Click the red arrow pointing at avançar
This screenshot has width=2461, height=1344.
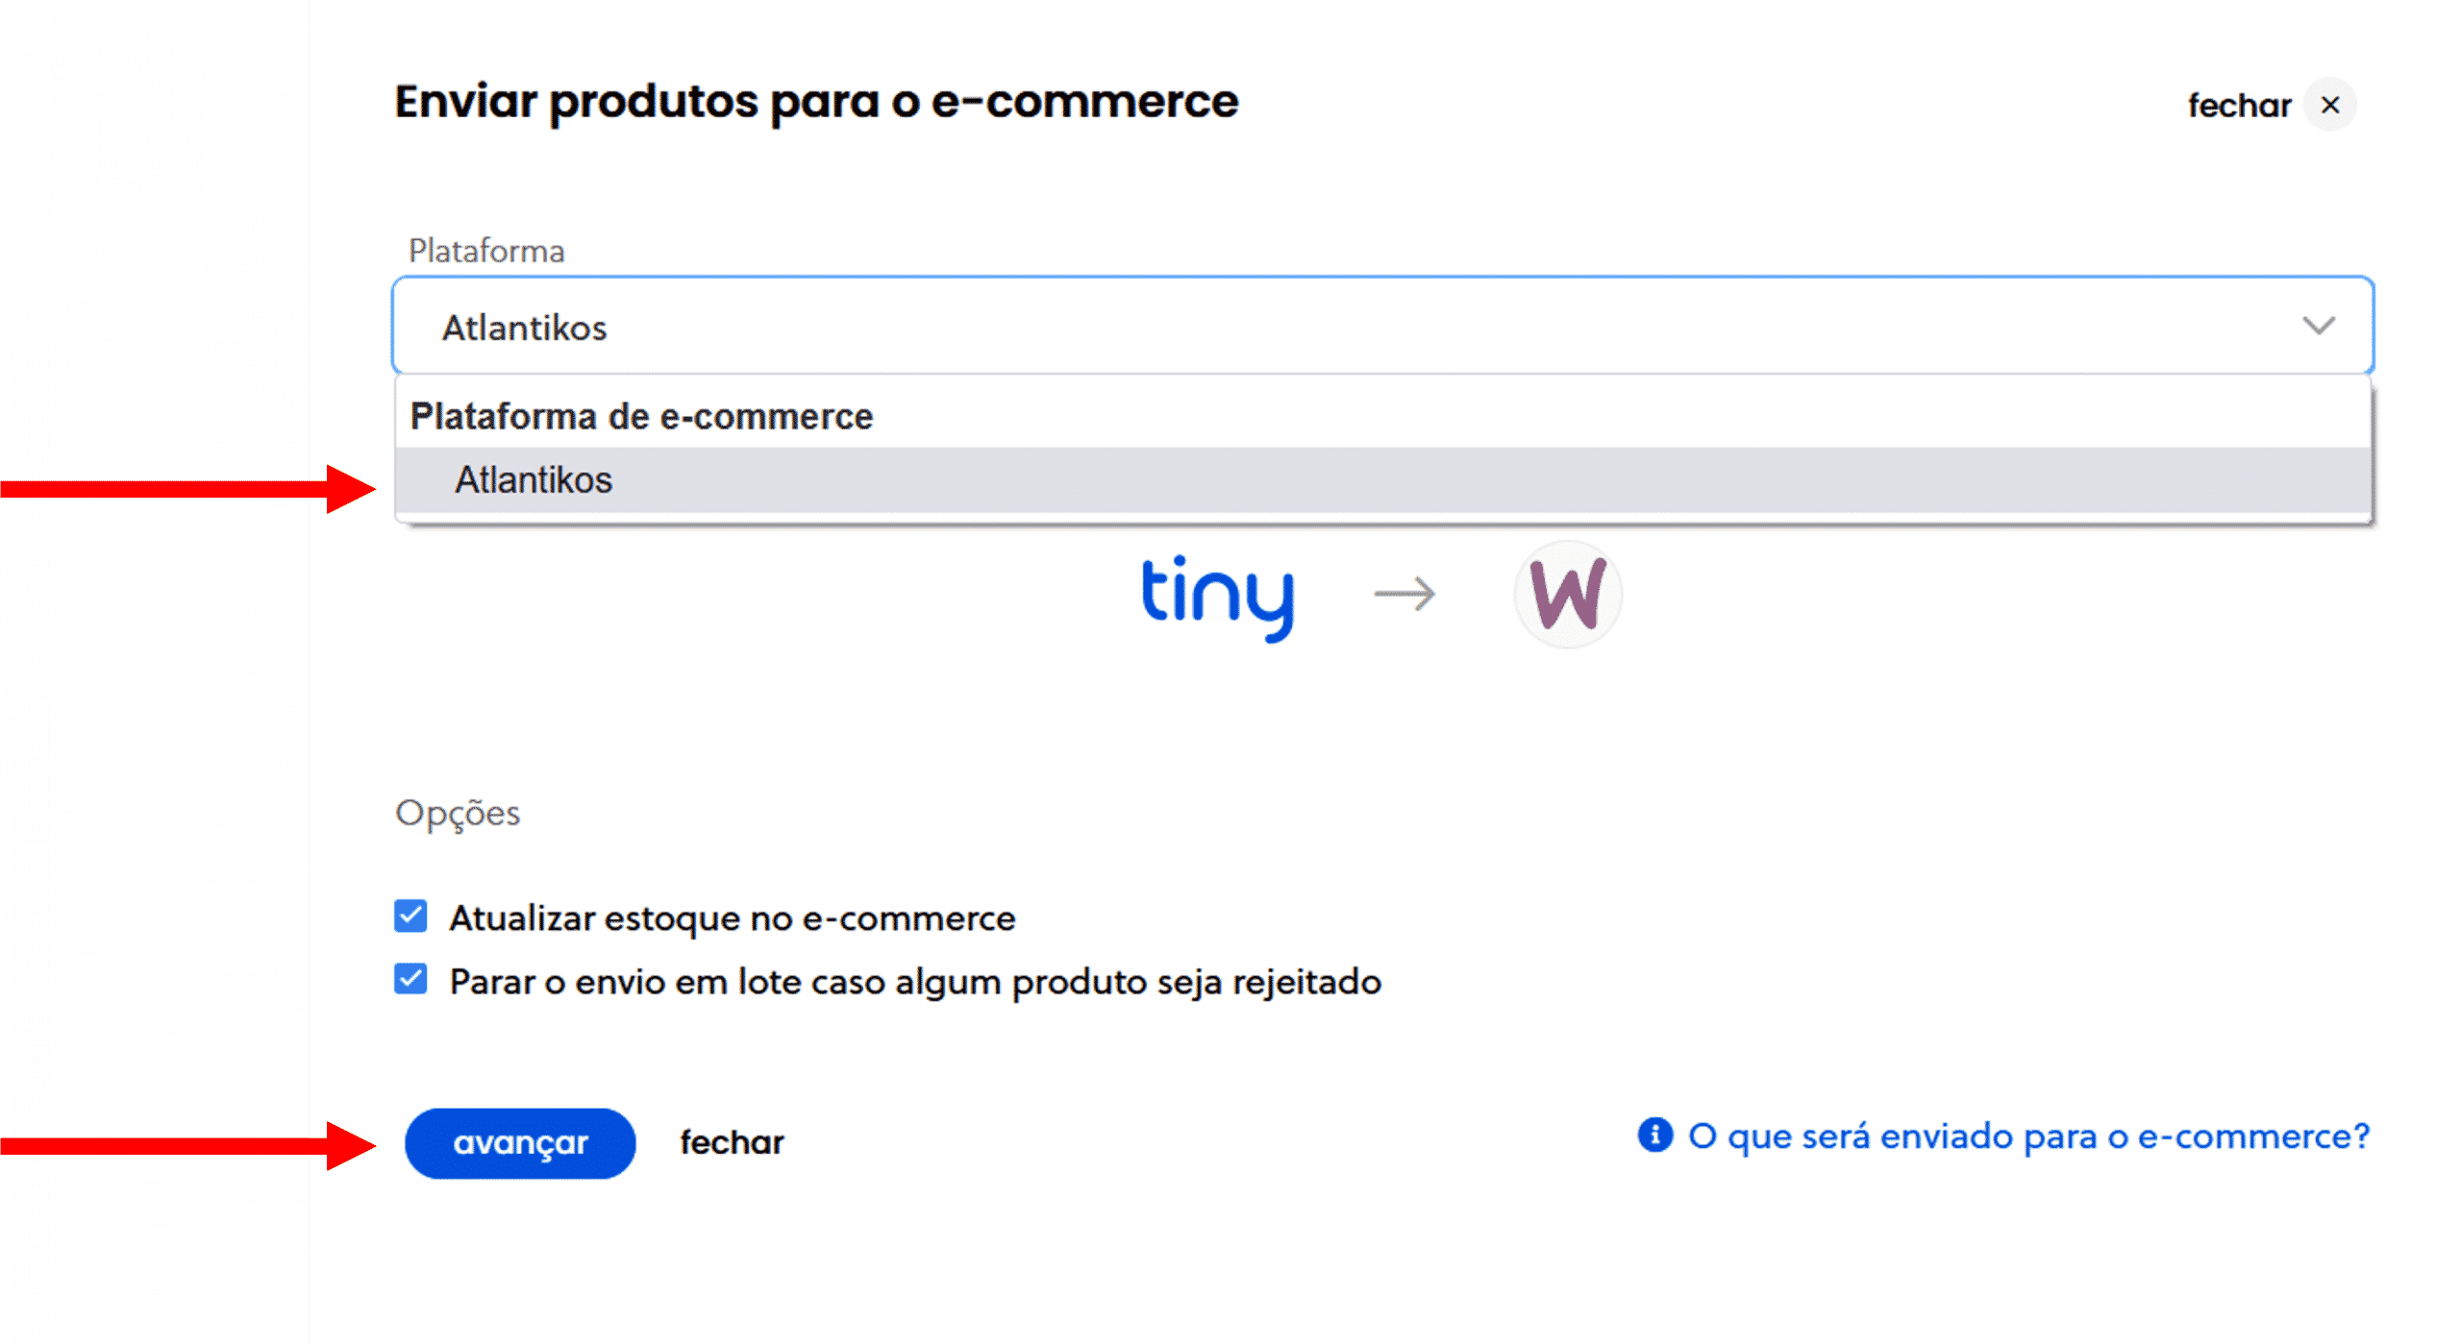[x=187, y=1145]
